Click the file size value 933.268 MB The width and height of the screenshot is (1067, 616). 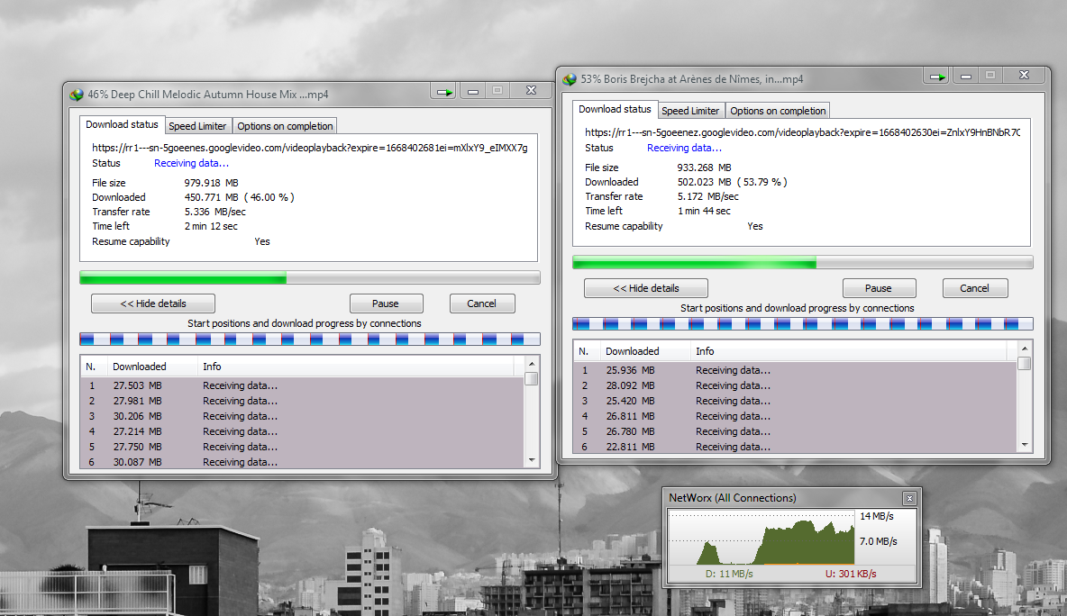point(705,168)
